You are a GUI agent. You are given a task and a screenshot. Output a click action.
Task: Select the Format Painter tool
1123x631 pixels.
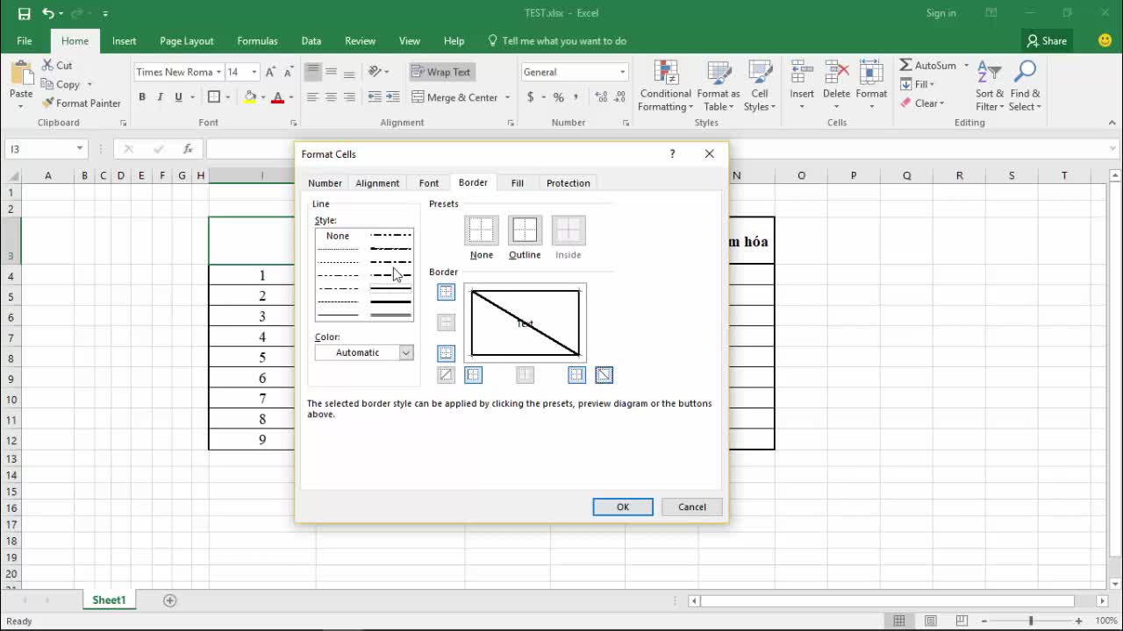81,103
